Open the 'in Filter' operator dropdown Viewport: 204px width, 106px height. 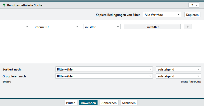pos(102,27)
